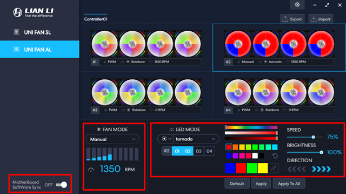346x194 pixels.
Task: Select the large blue custom color slot
Action: coord(230,168)
